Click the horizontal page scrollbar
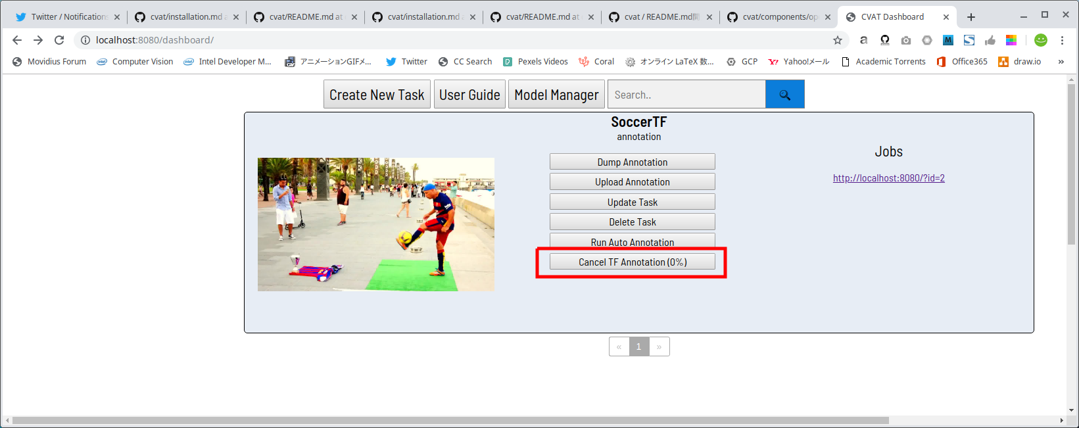The height and width of the screenshot is (428, 1079). [x=450, y=420]
